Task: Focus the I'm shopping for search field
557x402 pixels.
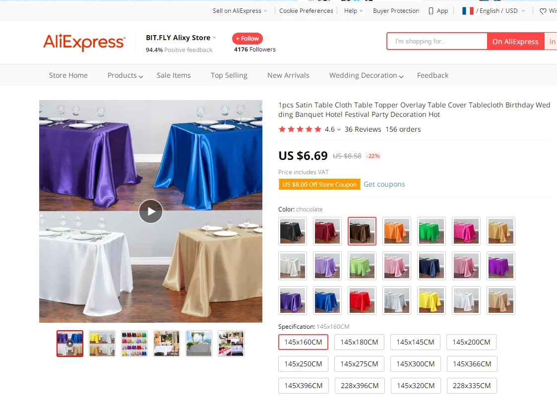Action: 437,42
